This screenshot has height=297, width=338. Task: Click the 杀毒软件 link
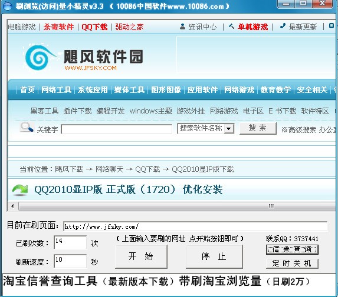tap(58, 27)
